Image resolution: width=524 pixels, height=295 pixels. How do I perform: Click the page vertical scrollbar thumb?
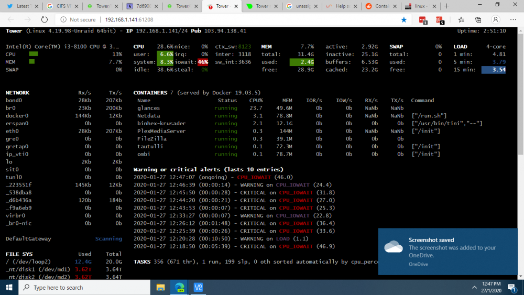click(521, 94)
